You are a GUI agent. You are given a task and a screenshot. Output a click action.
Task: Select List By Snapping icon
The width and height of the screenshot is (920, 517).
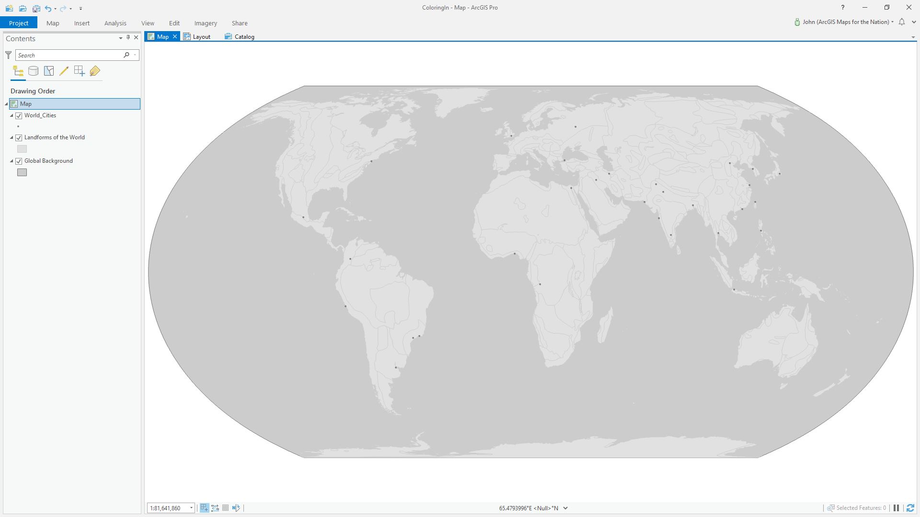click(79, 71)
